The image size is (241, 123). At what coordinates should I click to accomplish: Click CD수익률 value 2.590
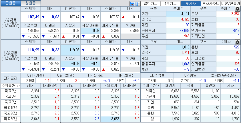pyautogui.click(x=152, y=81)
